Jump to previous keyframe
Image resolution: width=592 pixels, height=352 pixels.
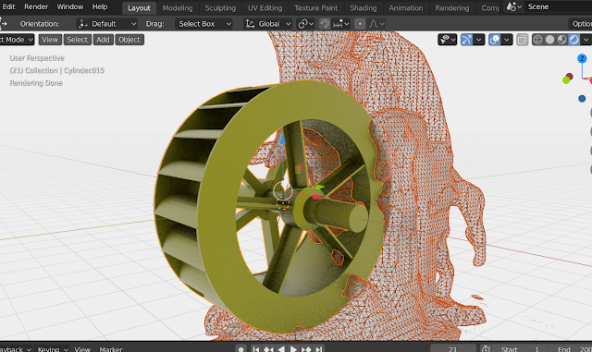click(x=268, y=349)
